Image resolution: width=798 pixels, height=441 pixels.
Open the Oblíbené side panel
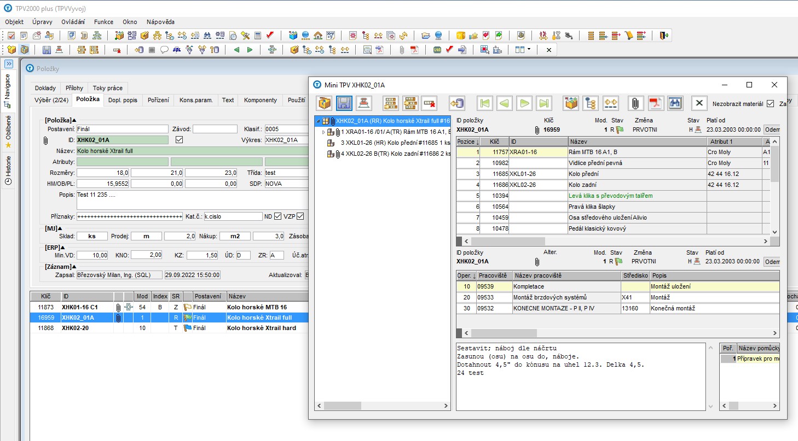(8, 131)
